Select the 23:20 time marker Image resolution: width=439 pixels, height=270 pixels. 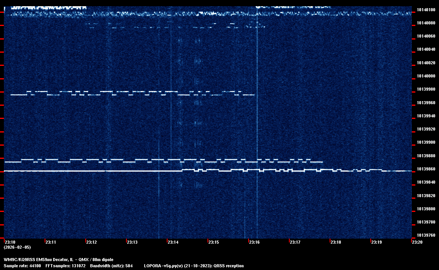pos(417,242)
